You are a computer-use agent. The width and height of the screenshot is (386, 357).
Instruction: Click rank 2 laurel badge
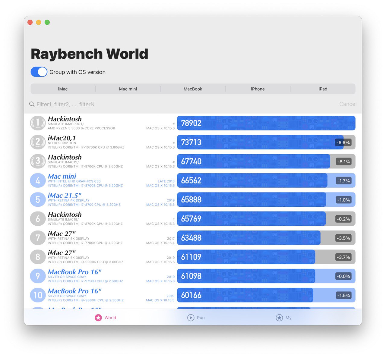38,142
